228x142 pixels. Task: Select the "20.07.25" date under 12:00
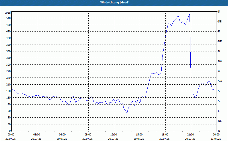click(113, 139)
